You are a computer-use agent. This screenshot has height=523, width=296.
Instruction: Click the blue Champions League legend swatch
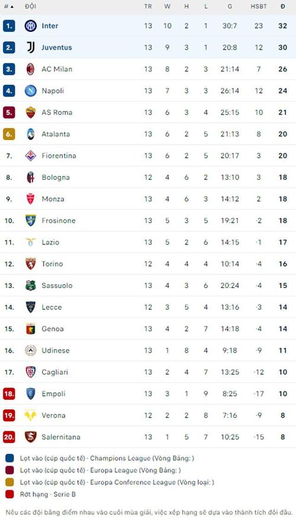click(9, 459)
